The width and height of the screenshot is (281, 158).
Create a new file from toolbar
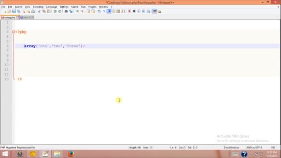pos(5,11)
